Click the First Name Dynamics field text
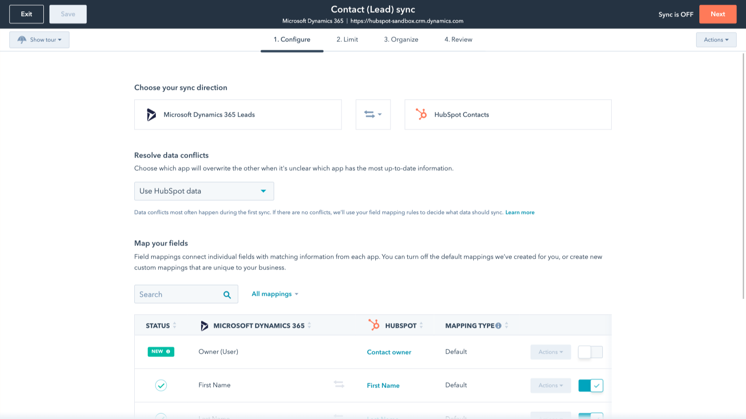This screenshot has height=419, width=746. 214,385
